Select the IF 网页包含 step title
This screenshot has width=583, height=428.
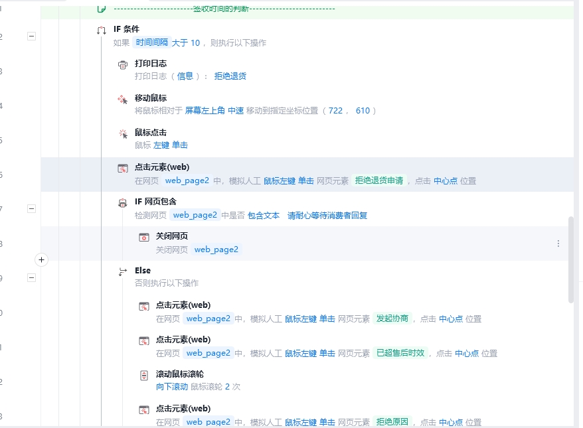click(155, 202)
